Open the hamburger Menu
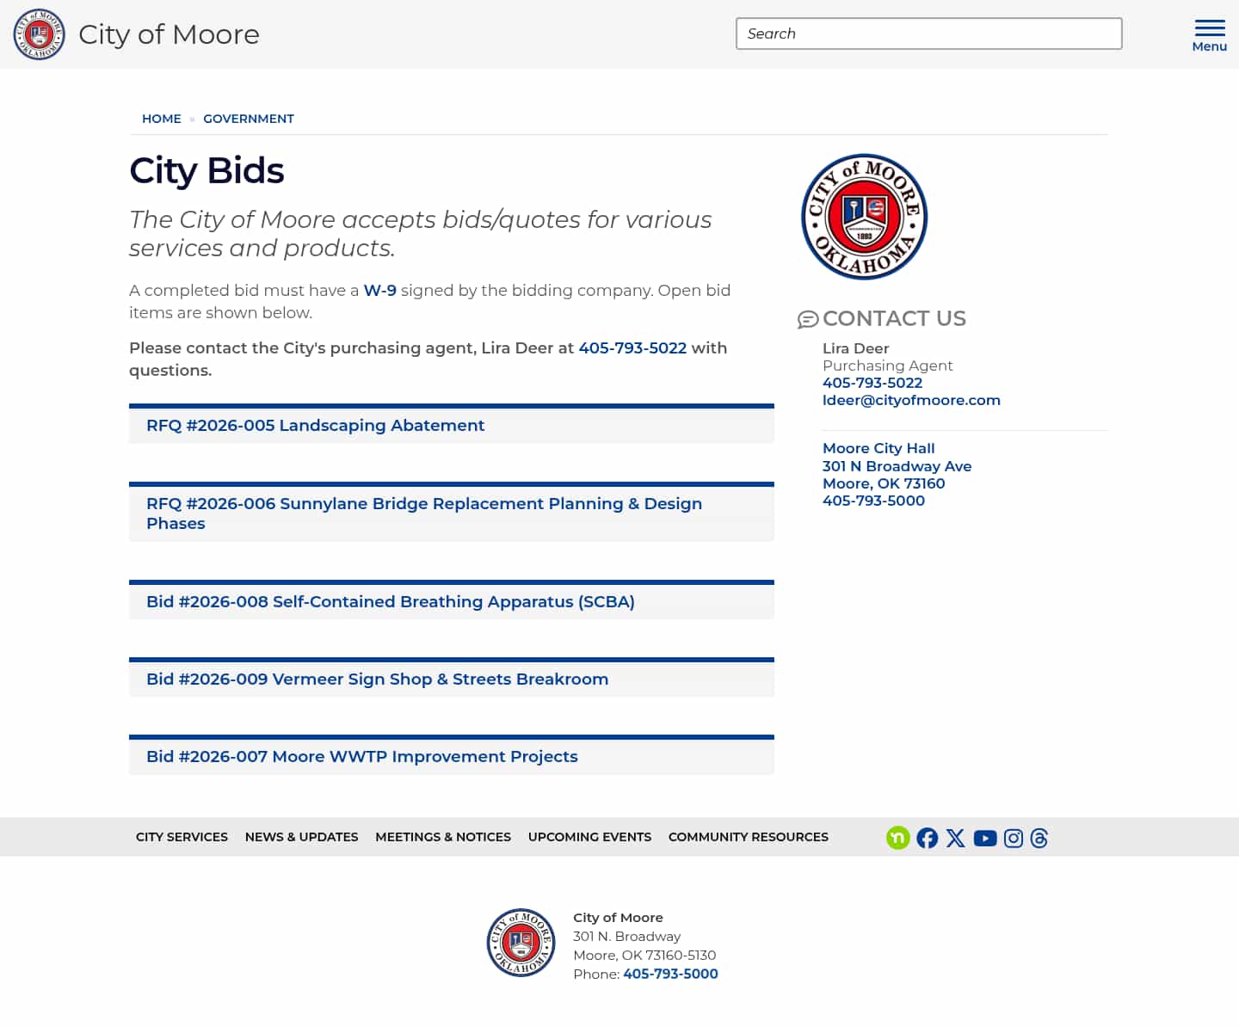Screen dimensions: 1239x1027 pos(1209,33)
